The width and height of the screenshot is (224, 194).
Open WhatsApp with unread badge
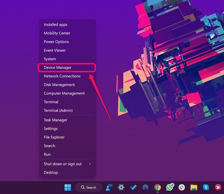(170, 187)
